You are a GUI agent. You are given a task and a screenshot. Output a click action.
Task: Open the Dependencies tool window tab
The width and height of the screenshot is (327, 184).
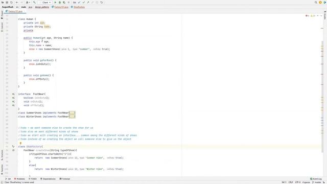[x=48, y=179]
